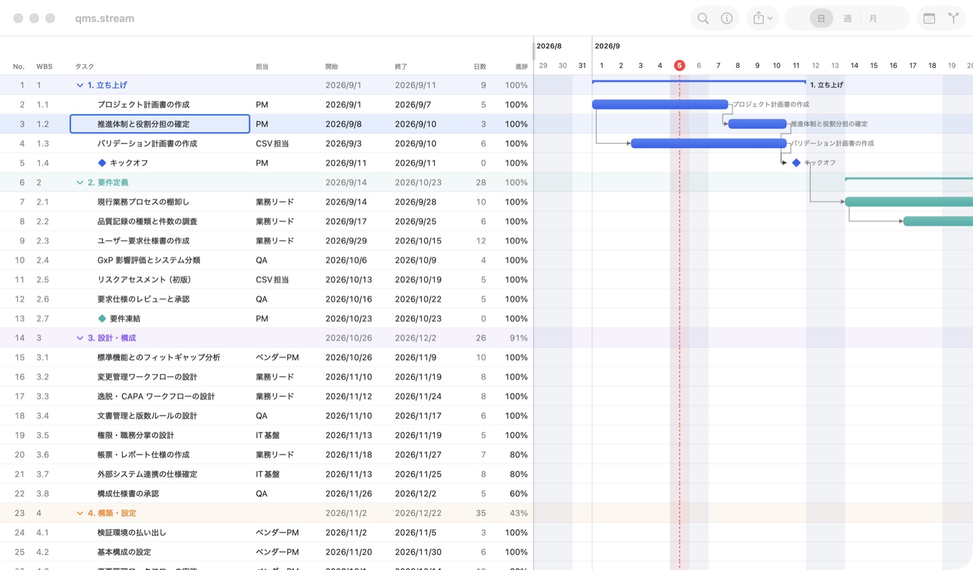Select row 検証環境の払い出し
Viewport: 973px width, 570px height.
click(x=266, y=533)
